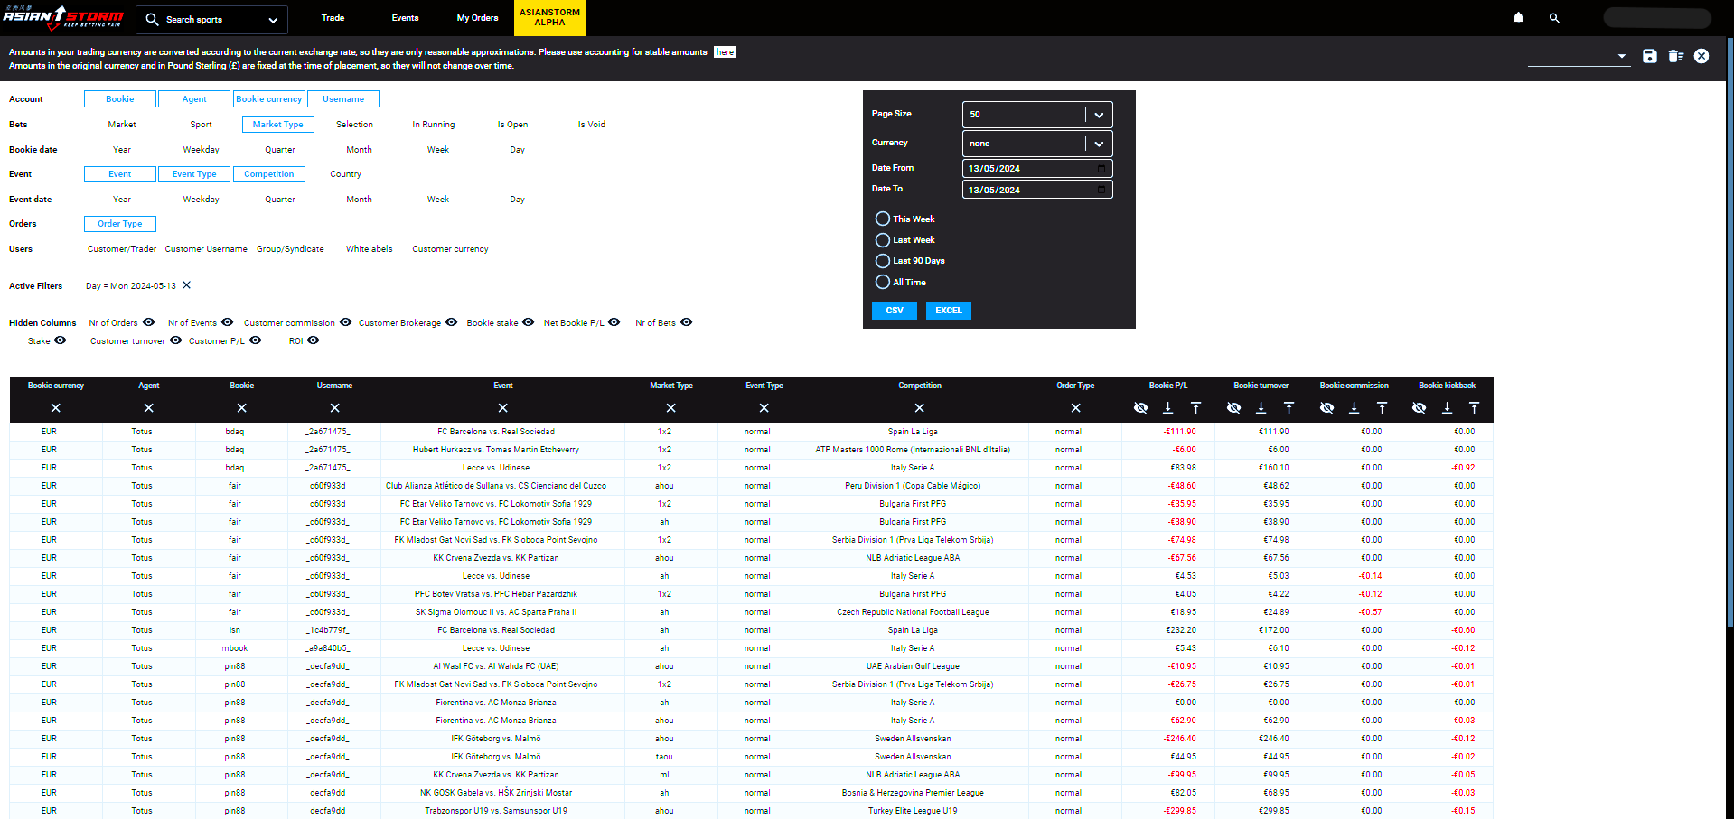Screen dimensions: 1734x819
Task: Open the Date From calendar picker
Action: tap(1101, 169)
